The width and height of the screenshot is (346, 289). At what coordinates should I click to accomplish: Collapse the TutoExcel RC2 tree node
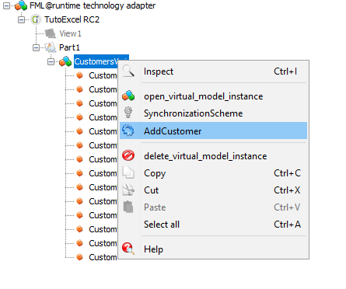point(21,19)
